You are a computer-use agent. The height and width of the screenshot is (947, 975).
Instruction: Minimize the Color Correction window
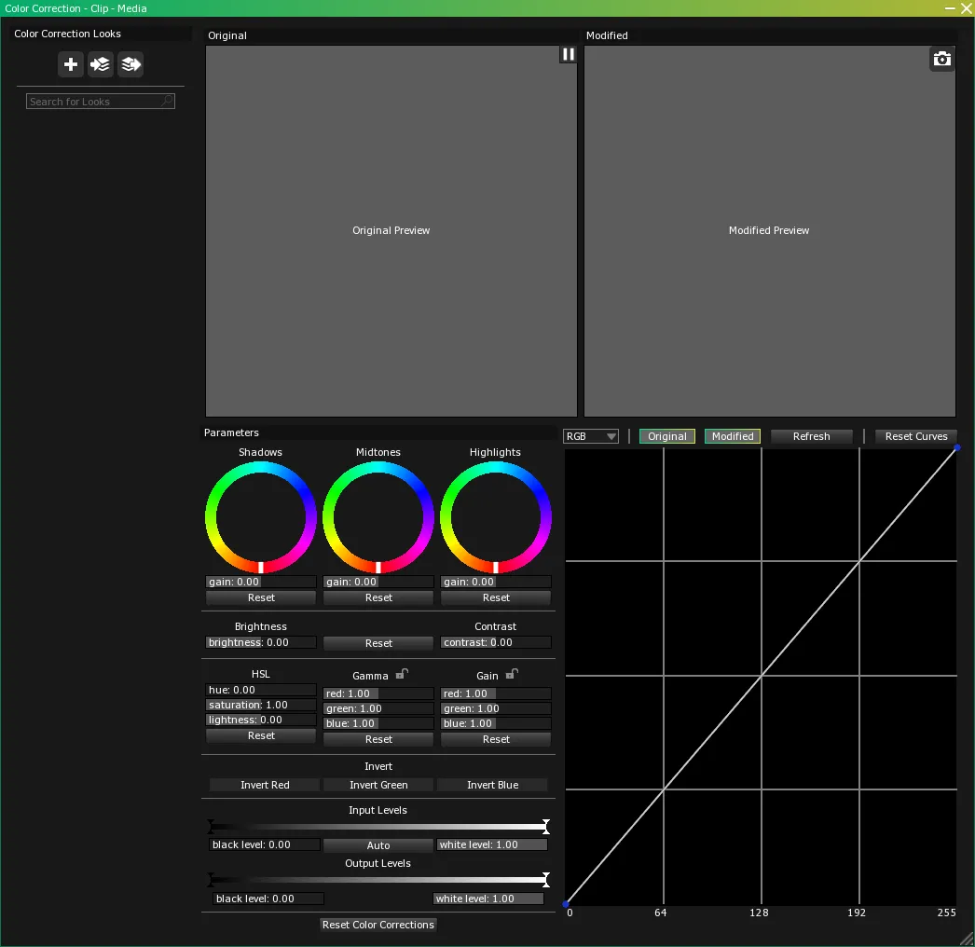point(950,8)
